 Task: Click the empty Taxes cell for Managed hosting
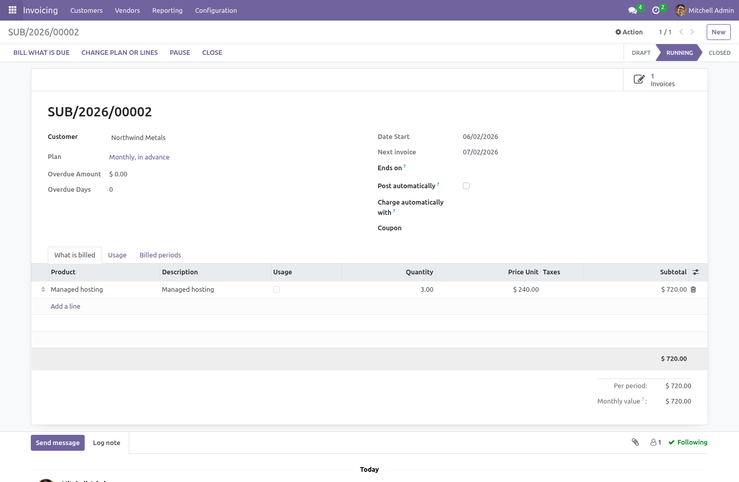(x=562, y=290)
